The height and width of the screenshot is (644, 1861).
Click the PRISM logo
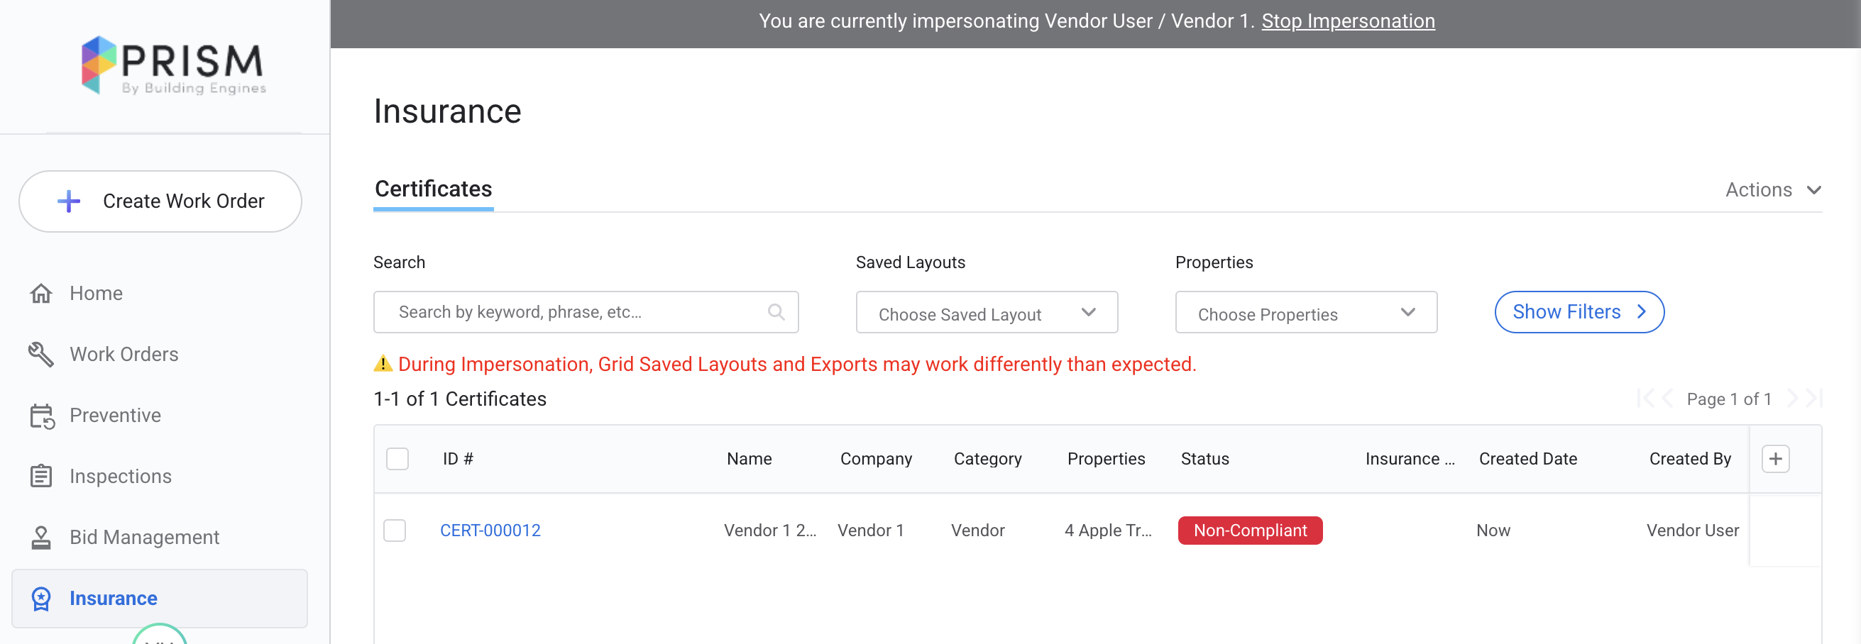pos(173,66)
